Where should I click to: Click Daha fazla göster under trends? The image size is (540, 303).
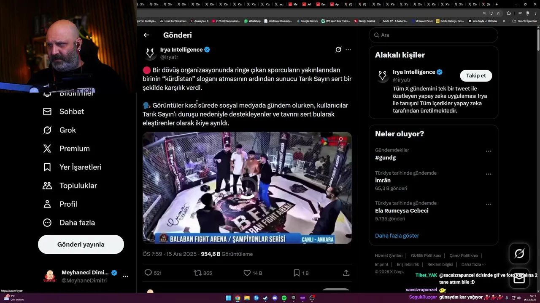coord(397,236)
